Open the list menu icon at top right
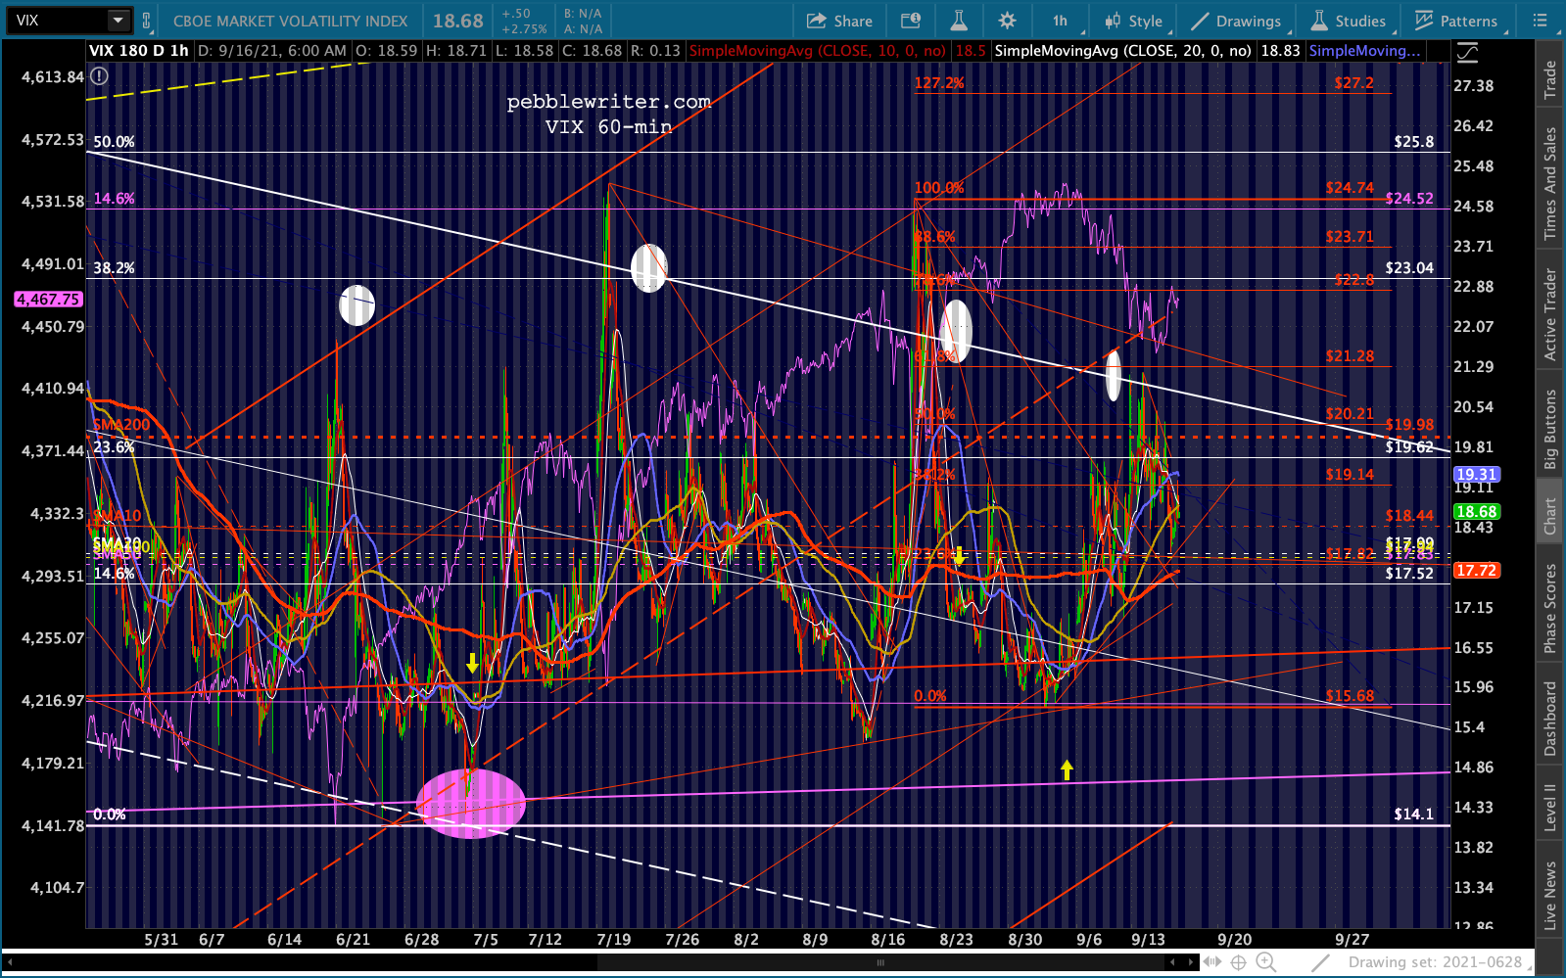The width and height of the screenshot is (1566, 978). (x=1540, y=21)
